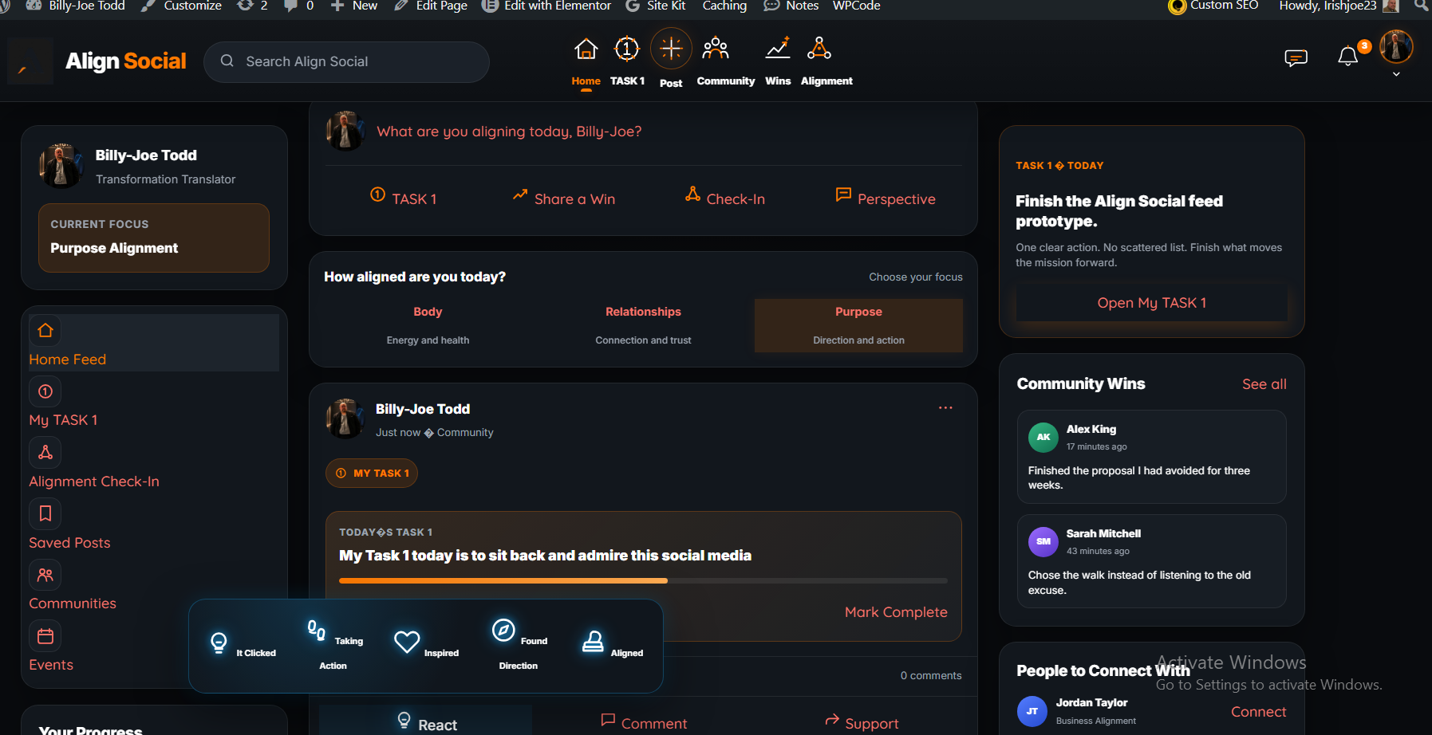Connect with Jordan Taylor

1258,712
